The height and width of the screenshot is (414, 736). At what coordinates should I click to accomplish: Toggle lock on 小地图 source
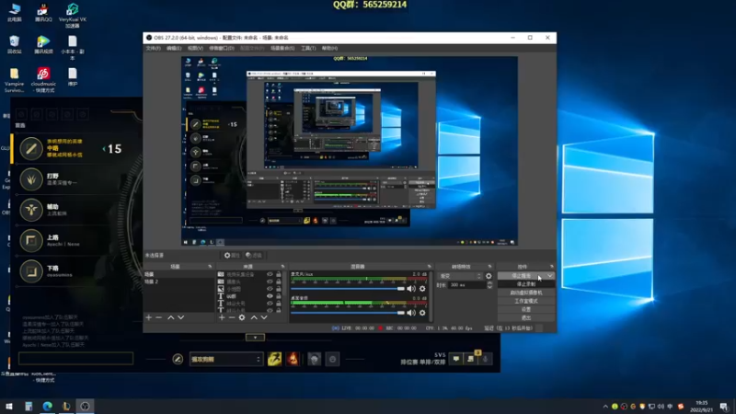(x=279, y=289)
